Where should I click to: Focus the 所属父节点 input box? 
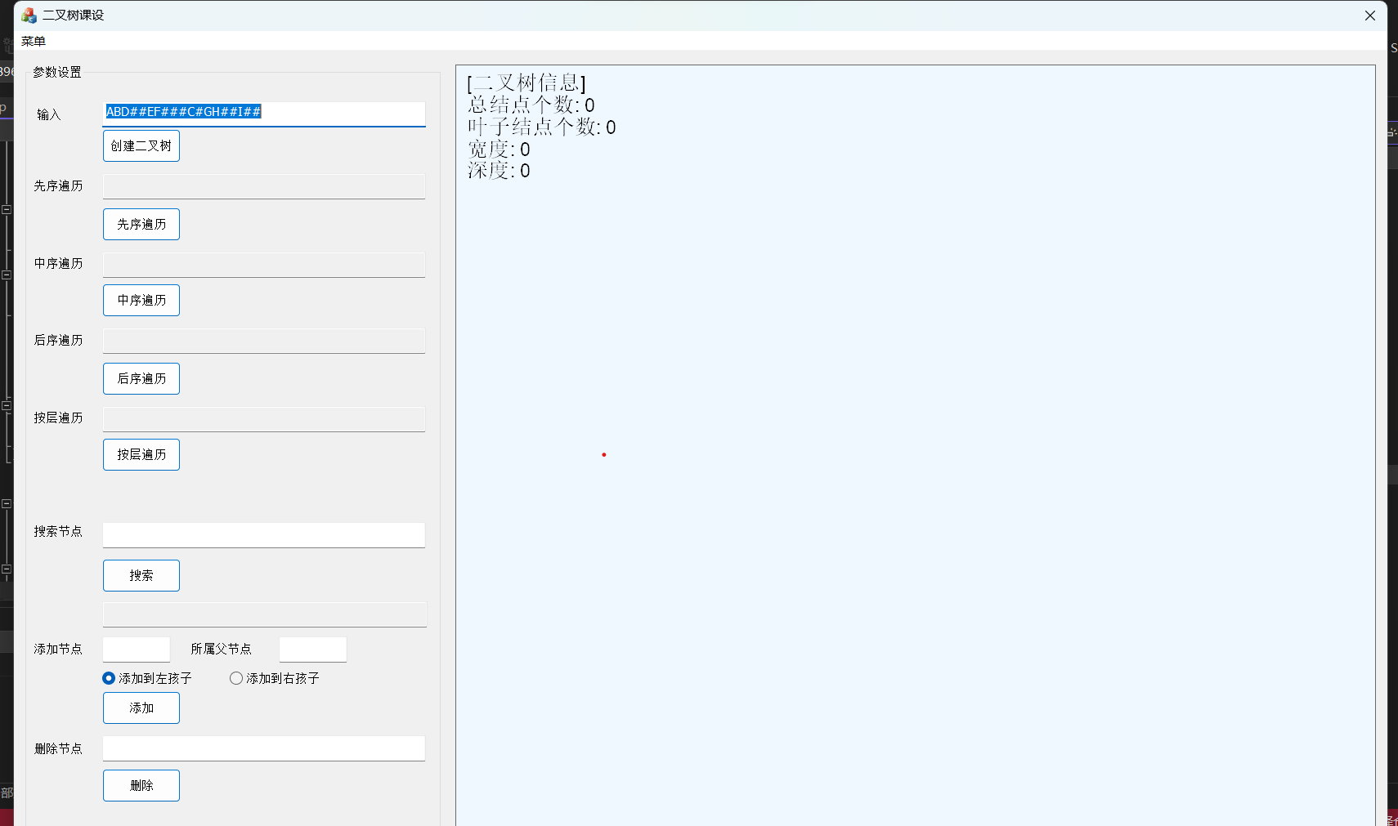(313, 650)
